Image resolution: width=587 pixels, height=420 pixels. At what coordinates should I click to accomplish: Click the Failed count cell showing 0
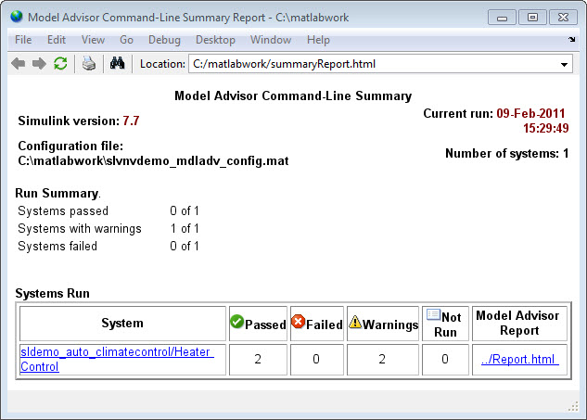[x=317, y=360]
